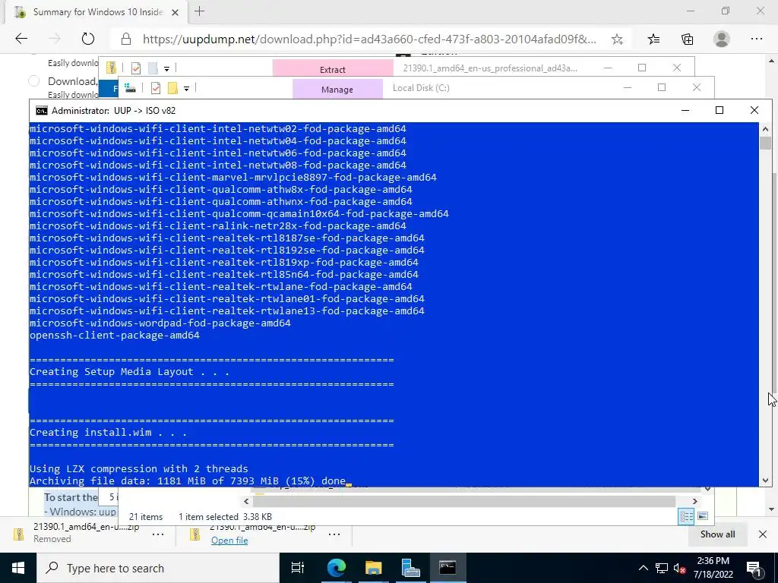This screenshot has width=778, height=583.
Task: Open options for Removed zip download
Action: coord(158,534)
